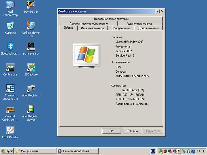Select the Comfort On-Screen keyboard icon
This screenshot has width=207, height=155.
point(10,110)
